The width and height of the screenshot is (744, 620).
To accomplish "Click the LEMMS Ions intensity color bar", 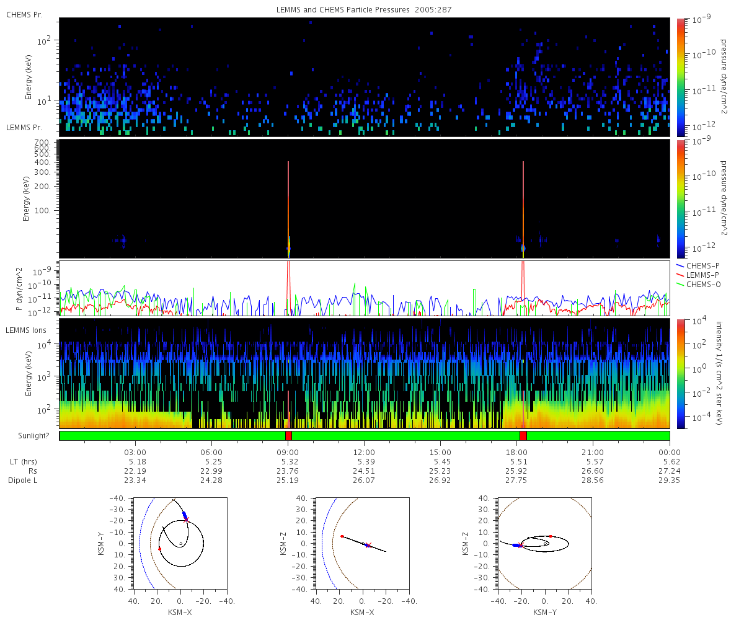I will [681, 373].
